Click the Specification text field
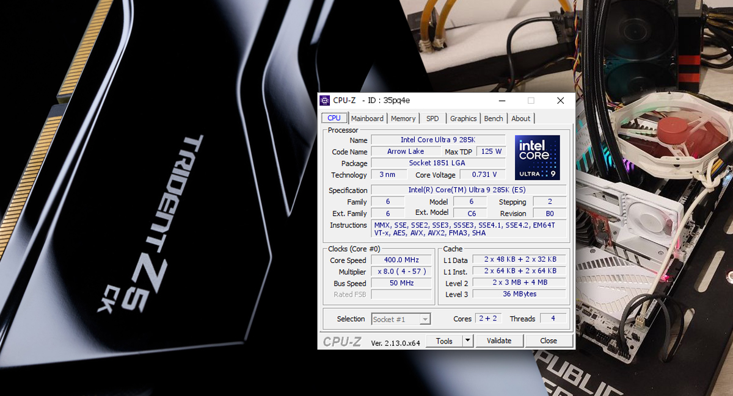The image size is (733, 396). tap(468, 190)
